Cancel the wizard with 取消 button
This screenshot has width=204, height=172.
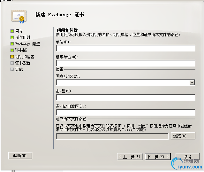[187, 156]
